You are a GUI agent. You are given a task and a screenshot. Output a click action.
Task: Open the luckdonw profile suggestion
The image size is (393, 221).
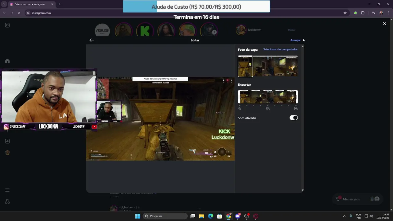tap(254, 30)
